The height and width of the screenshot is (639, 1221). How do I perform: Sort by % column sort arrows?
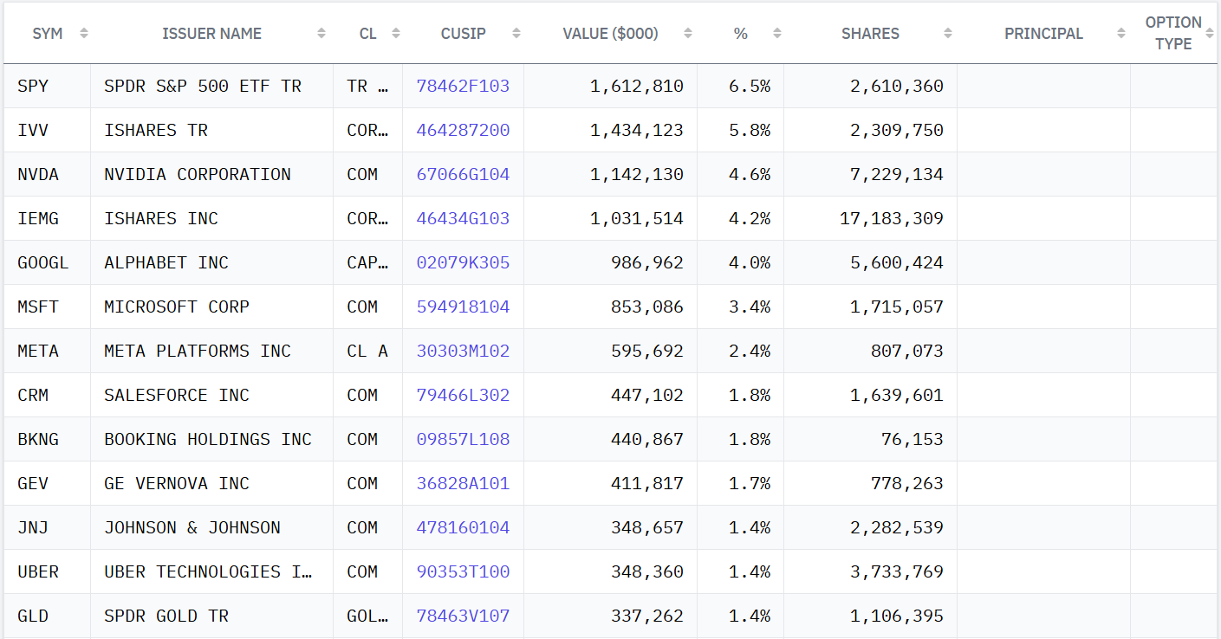[x=777, y=34]
